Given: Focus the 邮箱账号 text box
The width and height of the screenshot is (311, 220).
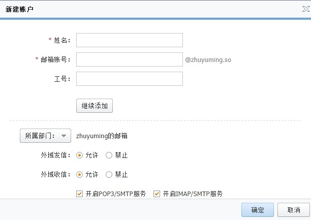Looking at the screenshot, I should pos(129,59).
